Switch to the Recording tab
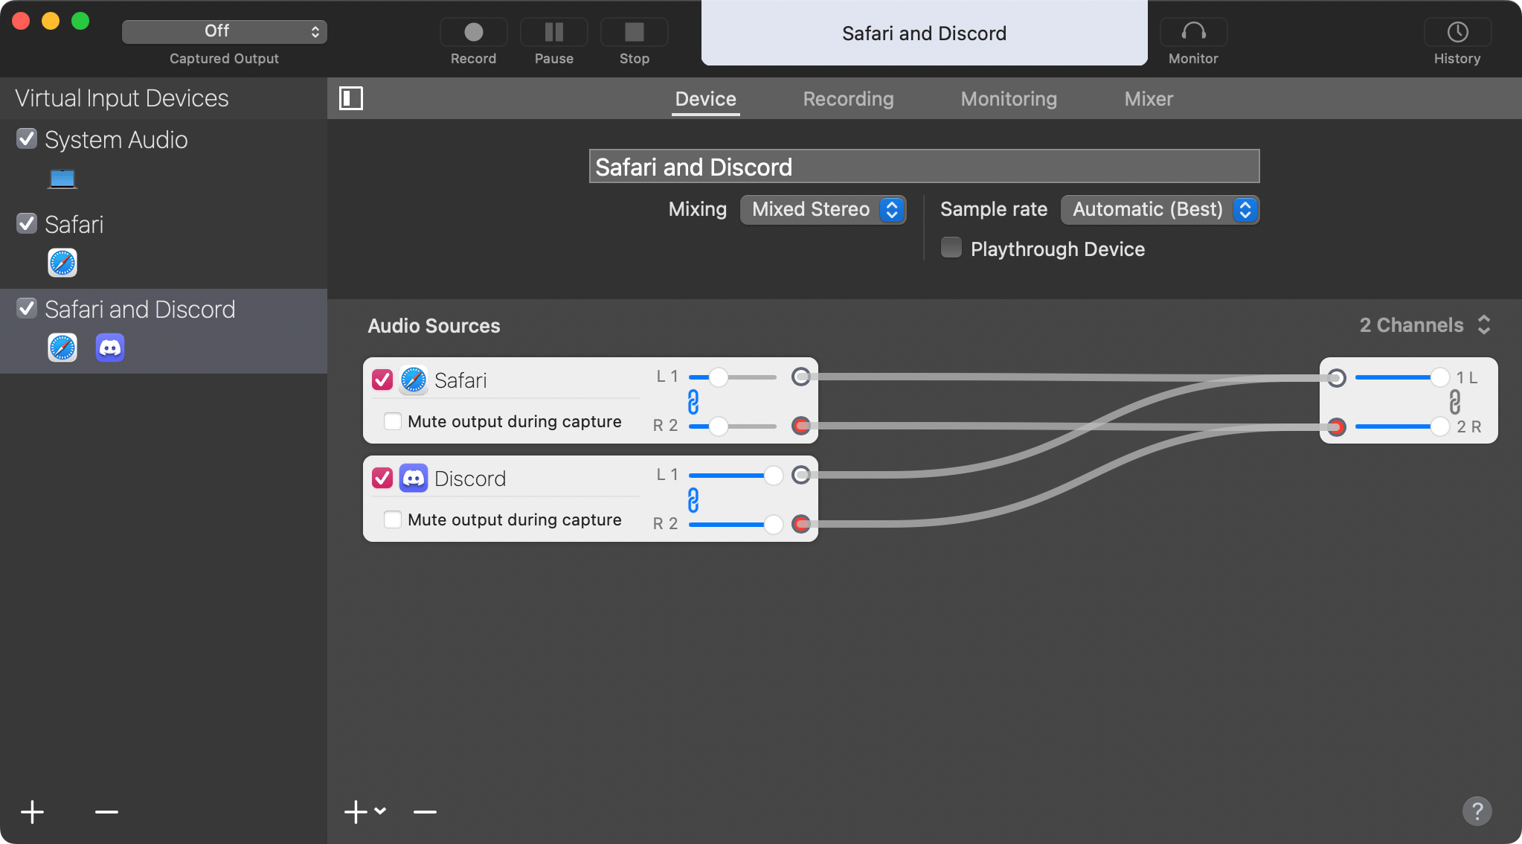The width and height of the screenshot is (1522, 844). (x=848, y=99)
